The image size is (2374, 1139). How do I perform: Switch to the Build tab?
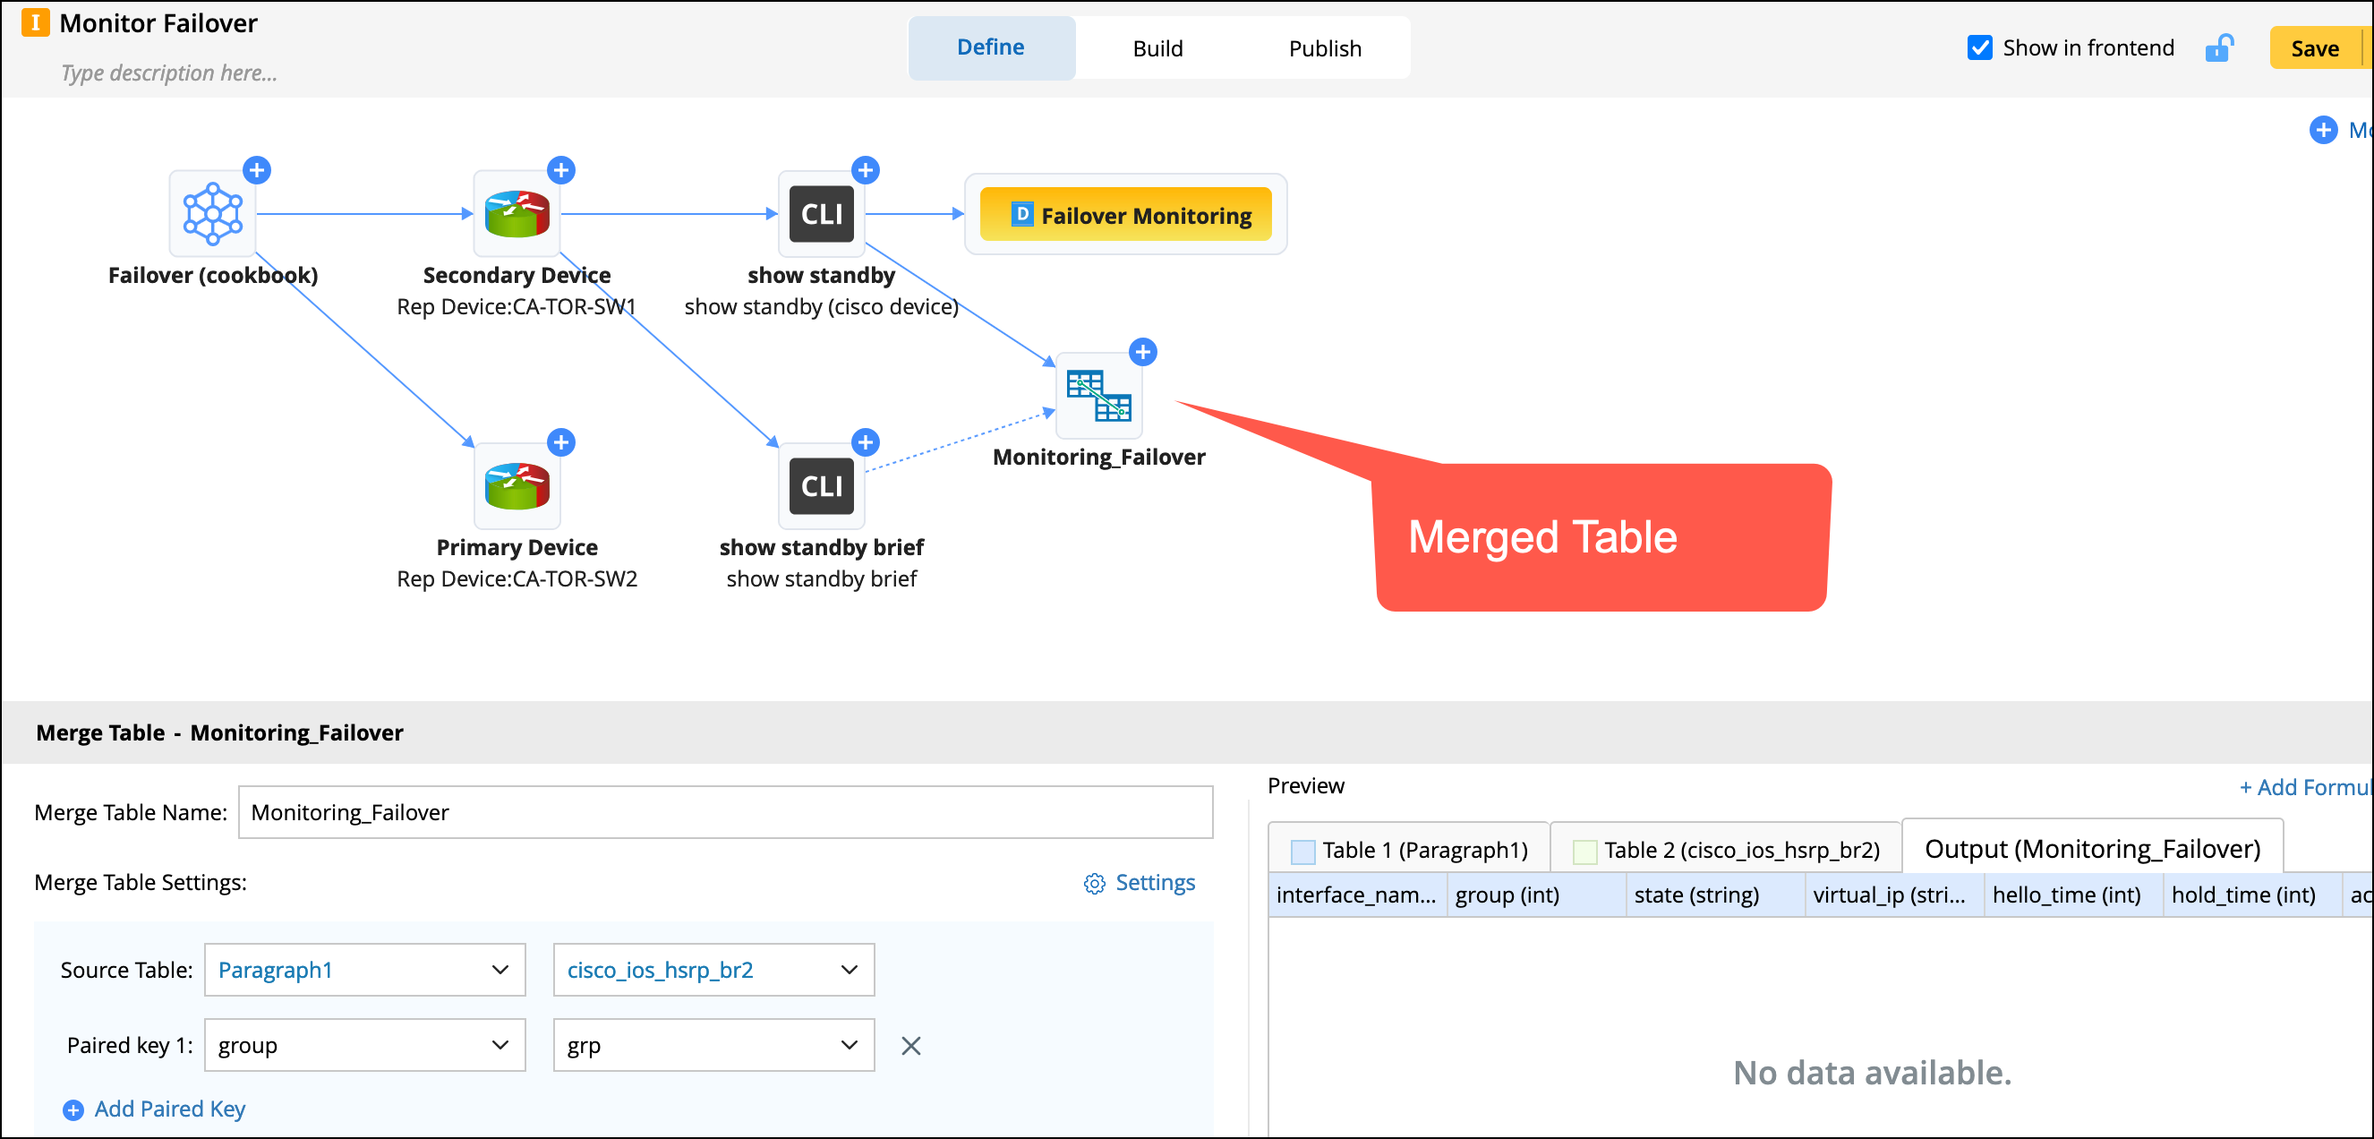(x=1157, y=48)
